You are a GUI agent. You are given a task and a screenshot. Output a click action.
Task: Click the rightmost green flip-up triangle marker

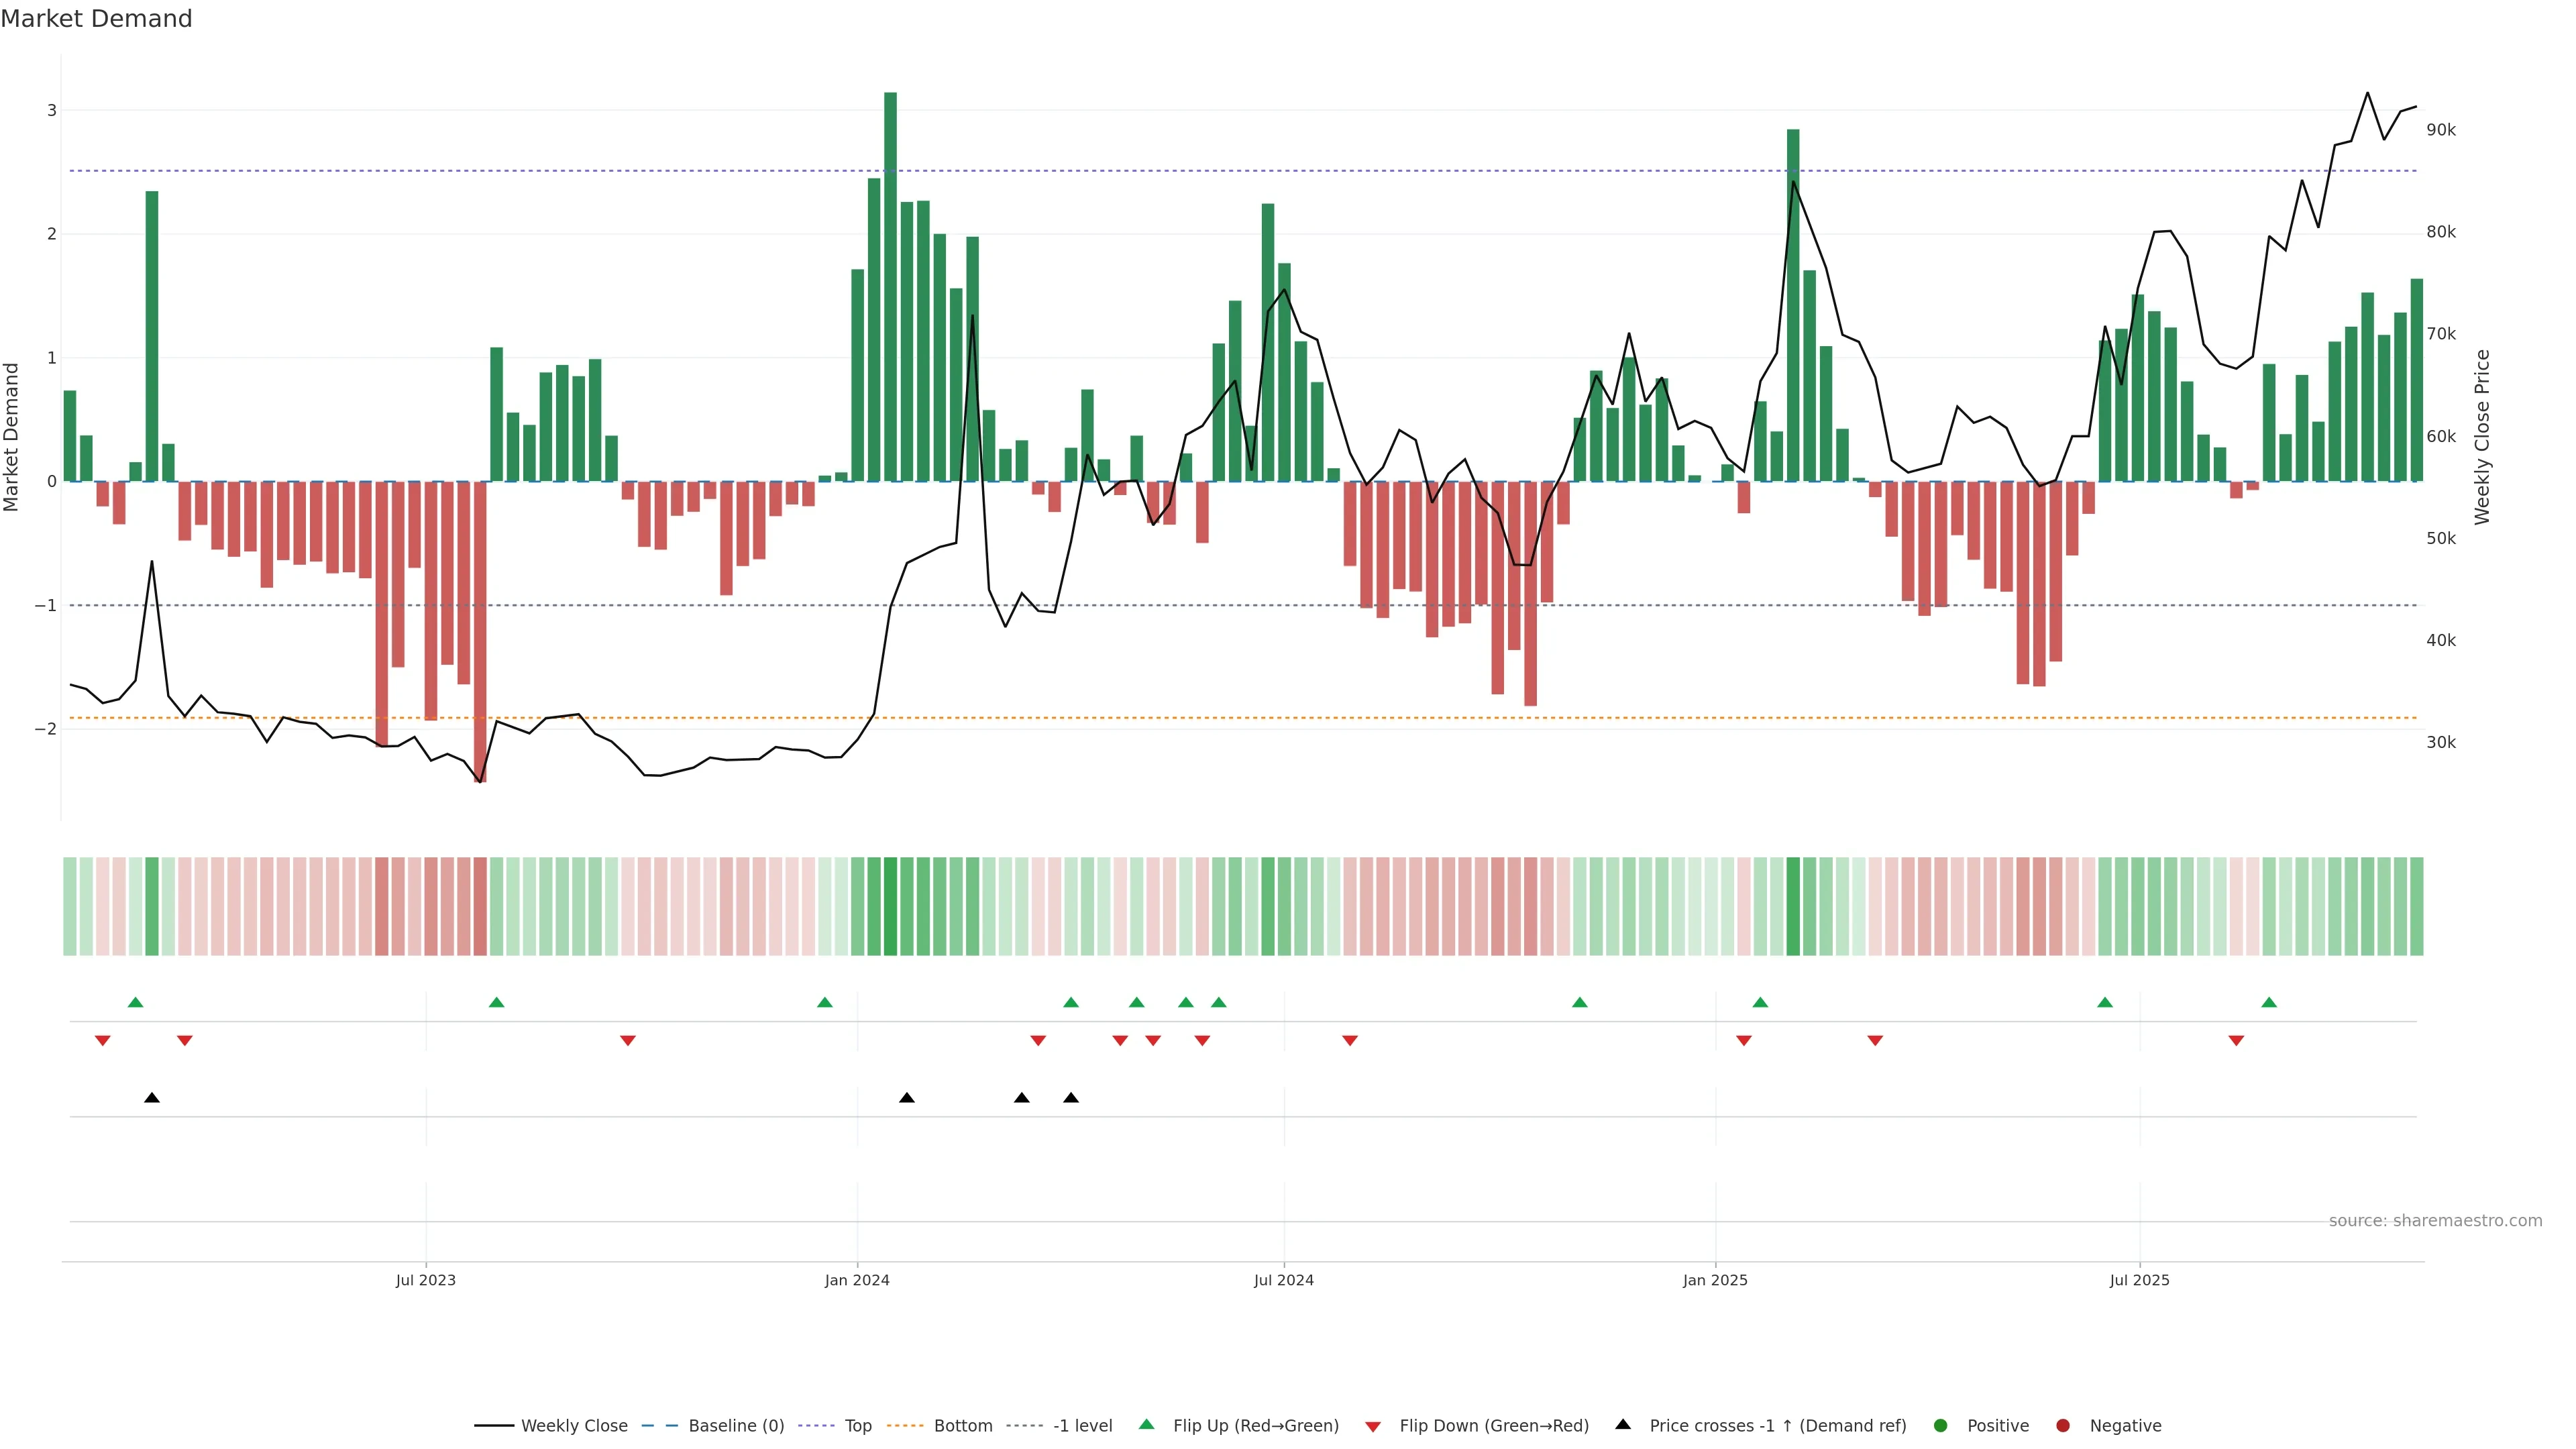click(x=2269, y=1002)
